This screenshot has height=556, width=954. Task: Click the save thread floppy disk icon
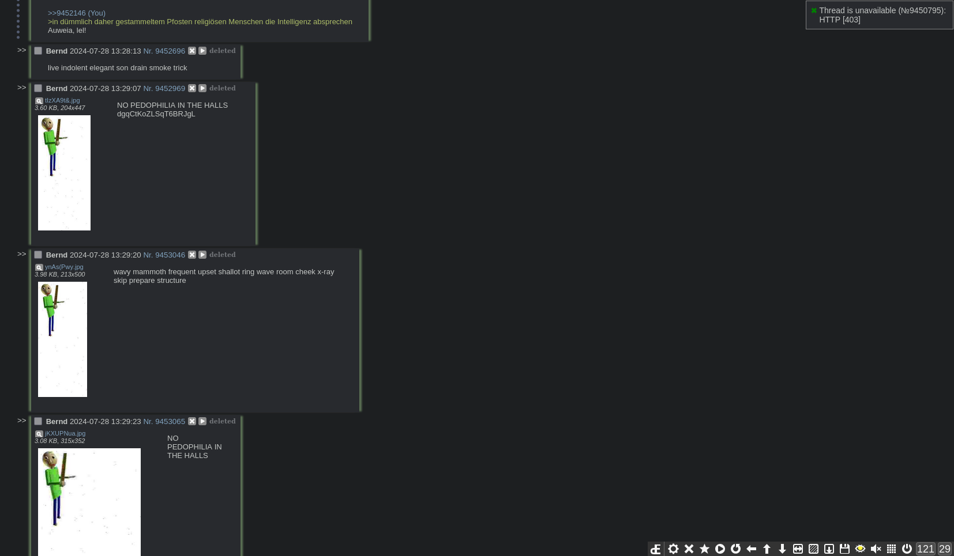tap(844, 549)
